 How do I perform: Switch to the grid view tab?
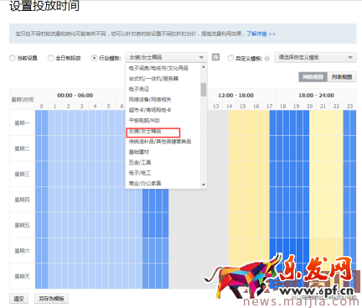[313, 77]
